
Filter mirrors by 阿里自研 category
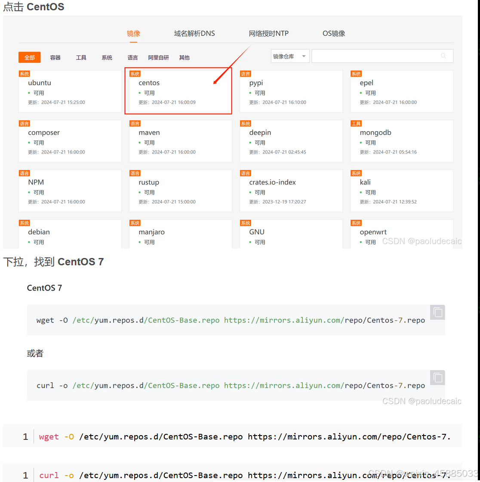(x=158, y=58)
